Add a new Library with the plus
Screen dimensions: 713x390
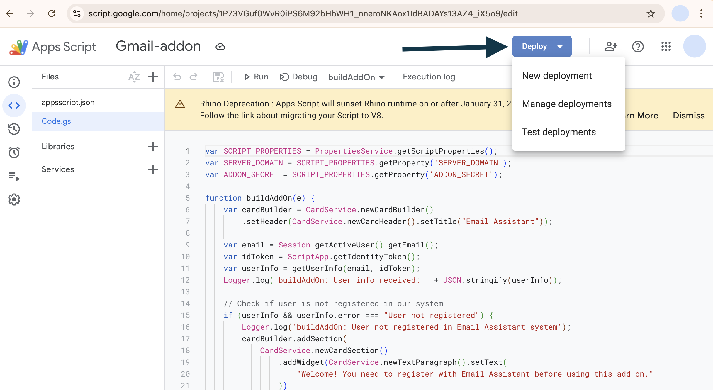click(153, 146)
